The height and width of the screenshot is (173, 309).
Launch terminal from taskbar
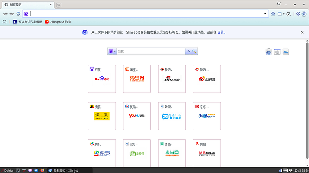pos(18,170)
